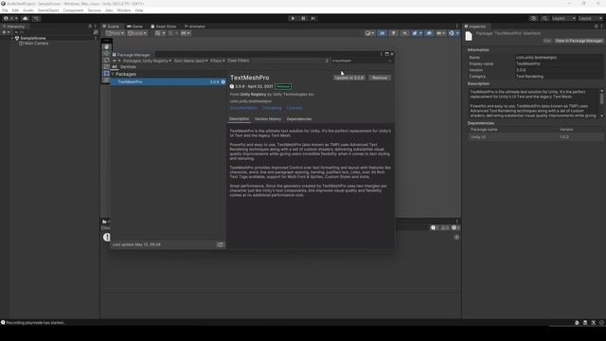Screen dimensions: 606x341
Task: Click the plus add-object button in Hierarchy
Action: click(6, 32)
